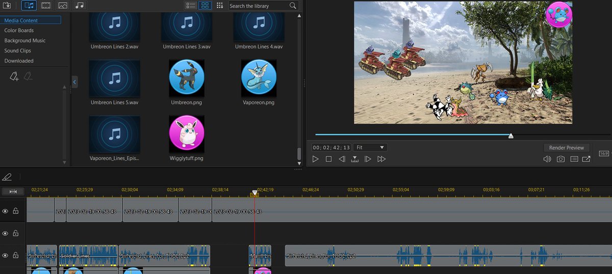This screenshot has width=612, height=274.
Task: Click the timeline playhead marker
Action: coord(254,194)
